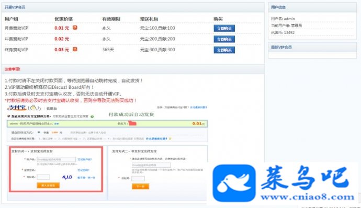The image size is (361, 208).
Task: Click the captcha image in 支付方式一
Action: coord(67,177)
